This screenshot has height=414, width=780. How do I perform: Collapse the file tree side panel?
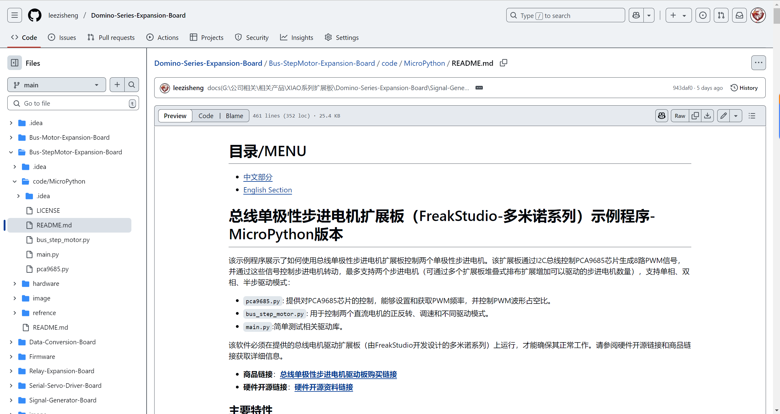coord(15,63)
